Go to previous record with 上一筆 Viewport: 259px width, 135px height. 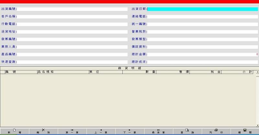(101, 131)
